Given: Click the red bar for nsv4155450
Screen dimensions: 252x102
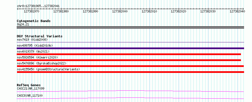Looking at the screenshot, I should point(130,72).
